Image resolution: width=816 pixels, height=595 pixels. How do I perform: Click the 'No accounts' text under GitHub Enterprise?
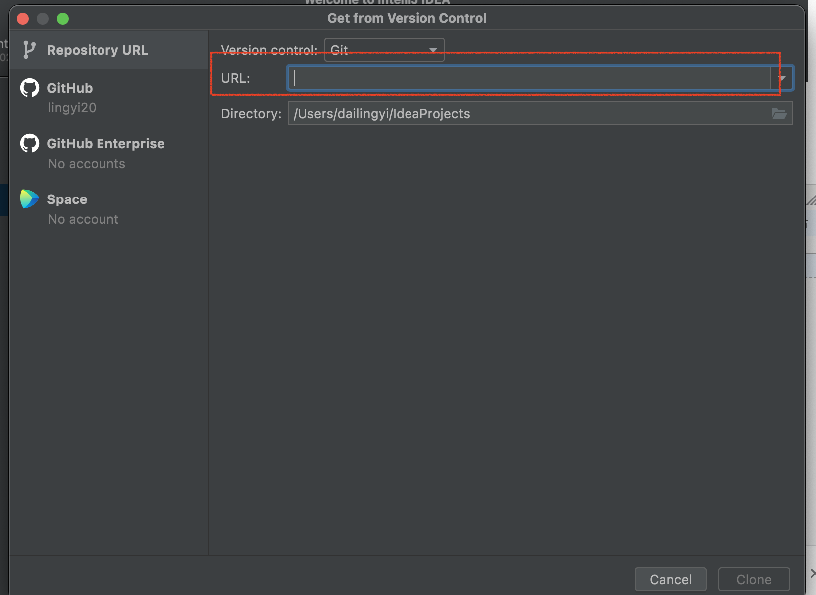[87, 164]
